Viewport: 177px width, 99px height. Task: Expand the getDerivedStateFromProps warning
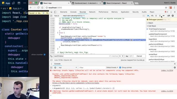click(53, 91)
